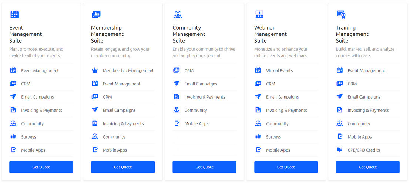Click the Mobile Apps icon in Webinar suite
Viewport: 410px width, 183px height.
[258, 150]
